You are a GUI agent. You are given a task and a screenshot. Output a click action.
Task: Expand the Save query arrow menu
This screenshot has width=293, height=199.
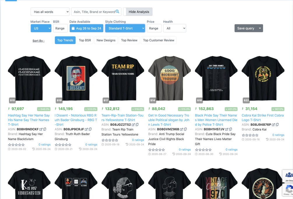(x=260, y=28)
